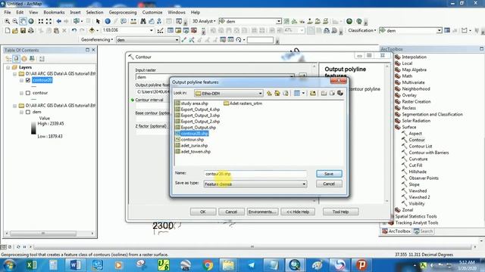485x272 pixels.
Task: Click Save in the output dialog
Action: click(x=329, y=174)
